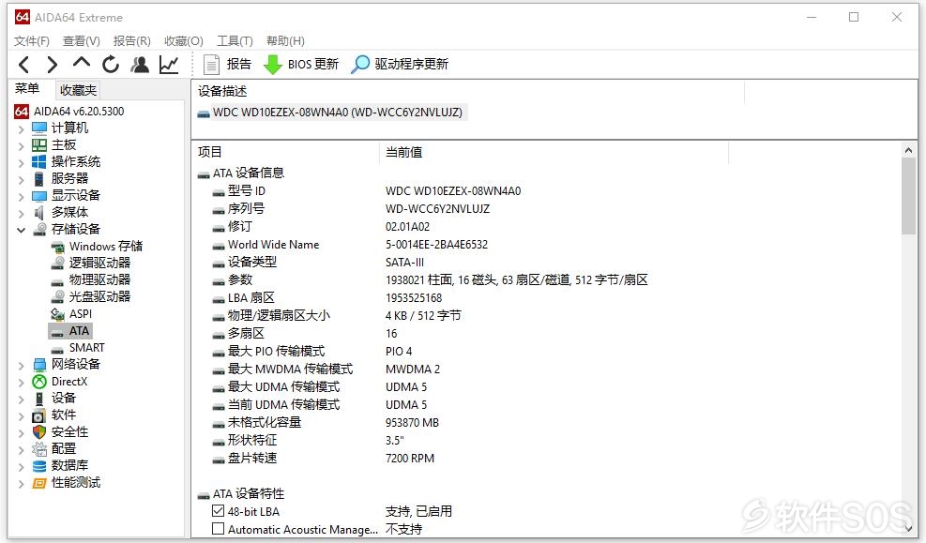This screenshot has height=543, width=926.
Task: Select 多媒体 tree item
Action: point(69,212)
